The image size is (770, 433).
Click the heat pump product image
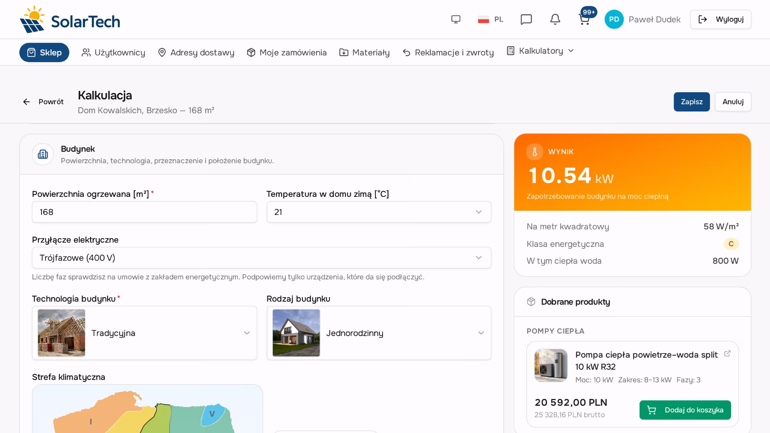(551, 365)
